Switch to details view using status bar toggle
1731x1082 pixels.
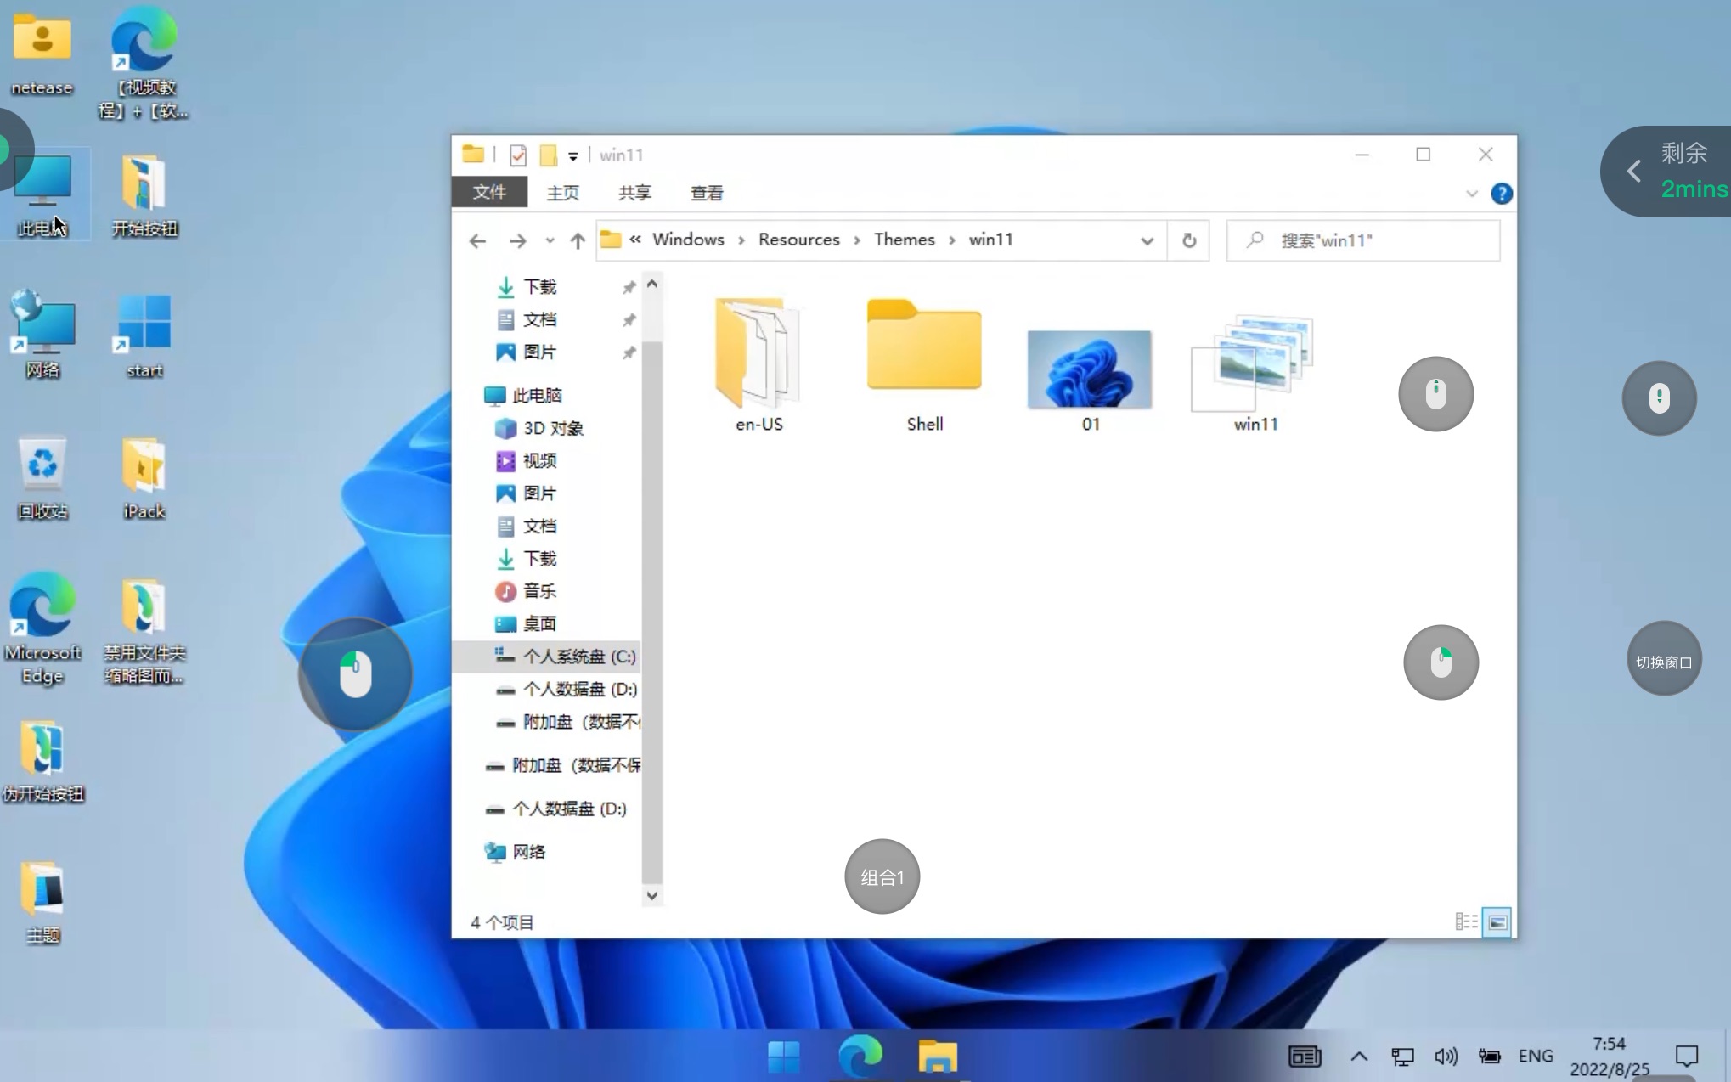1467,921
